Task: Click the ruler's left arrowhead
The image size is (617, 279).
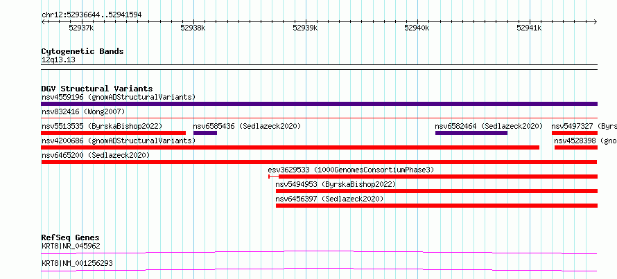Action: point(43,22)
